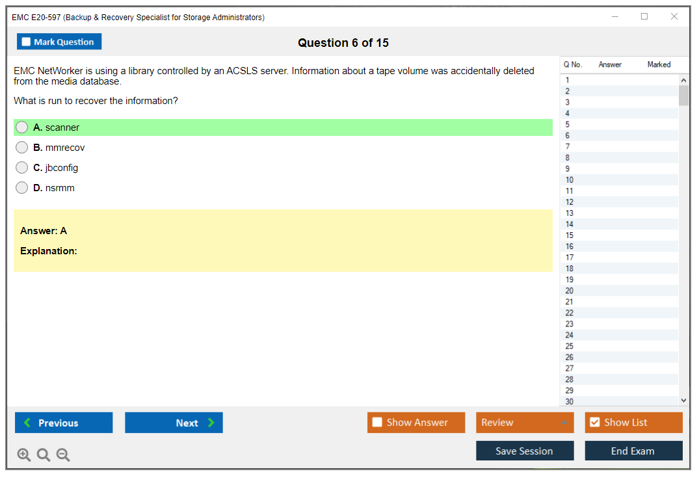Screen dimensions: 699x478
Task: Click End Exam button
Action: 633,451
